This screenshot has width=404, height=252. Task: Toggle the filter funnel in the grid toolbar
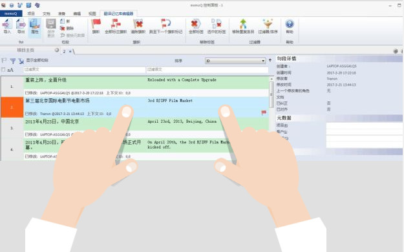coord(13,61)
